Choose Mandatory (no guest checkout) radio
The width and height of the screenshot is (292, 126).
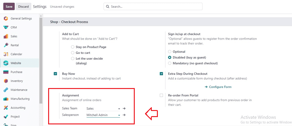coord(169,63)
